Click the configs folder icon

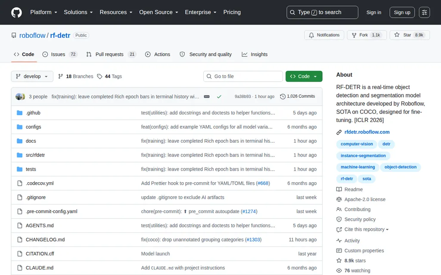coord(19,127)
